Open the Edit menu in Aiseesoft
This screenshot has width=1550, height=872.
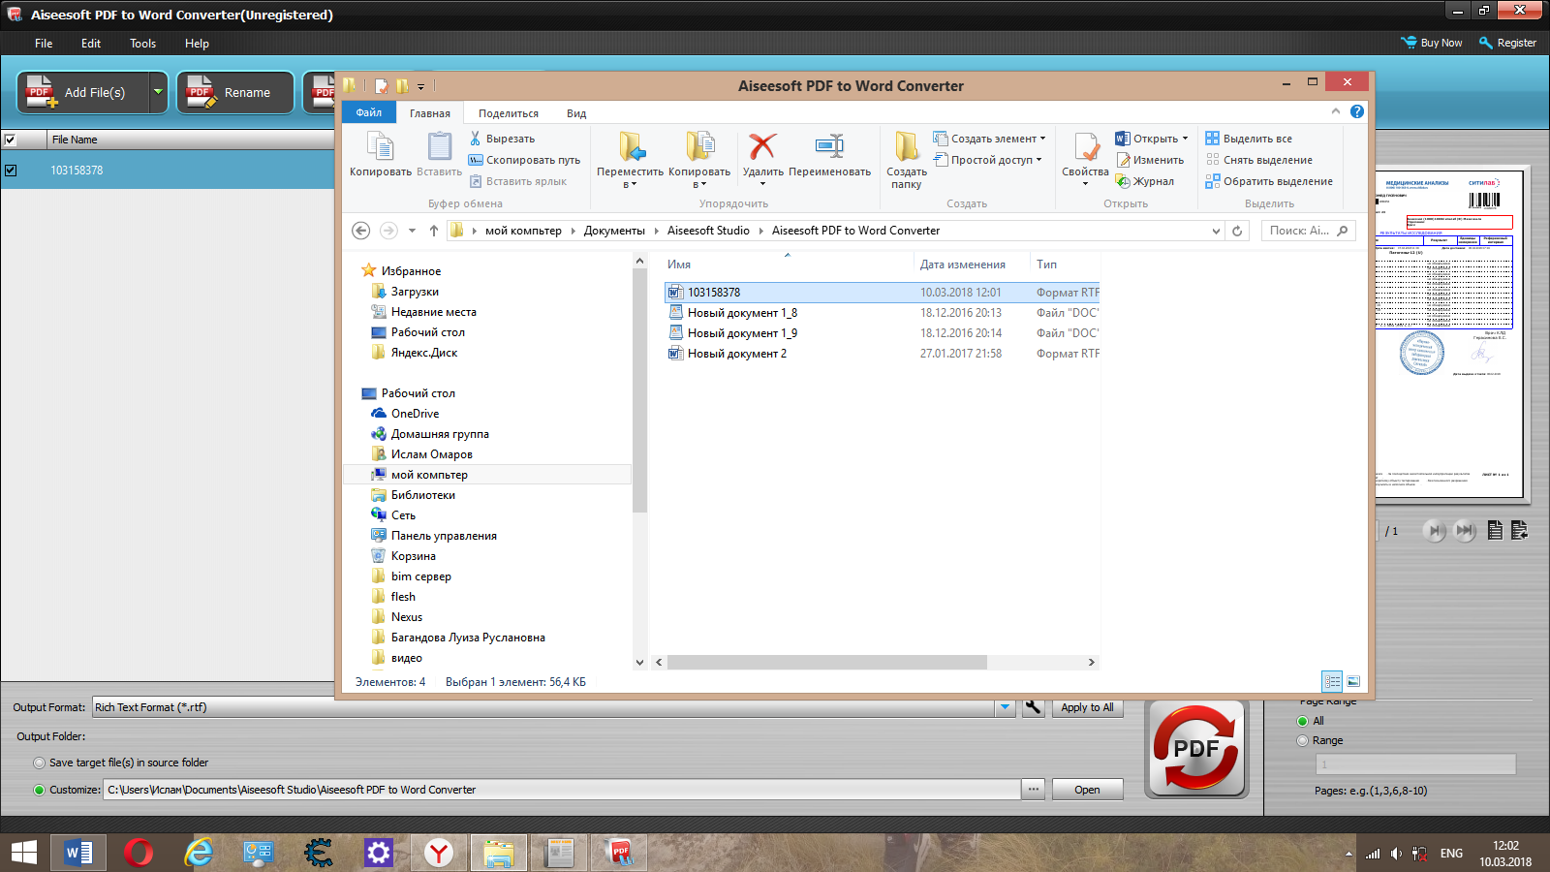point(91,44)
